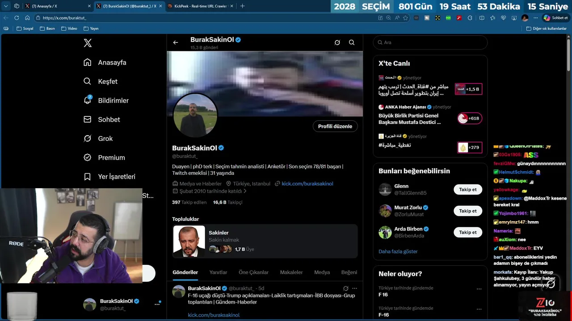This screenshot has width=572, height=321.
Task: Switch to Öne Çıkanlar tab
Action: [x=253, y=272]
